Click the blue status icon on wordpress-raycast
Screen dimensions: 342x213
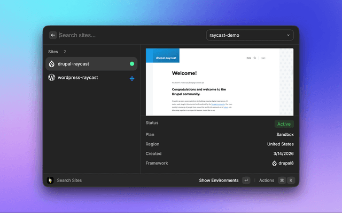tap(132, 78)
